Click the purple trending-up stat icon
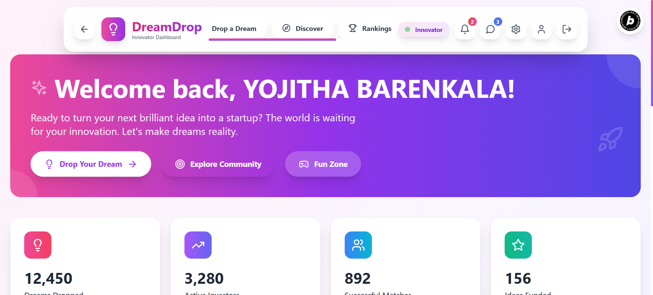 tap(198, 245)
